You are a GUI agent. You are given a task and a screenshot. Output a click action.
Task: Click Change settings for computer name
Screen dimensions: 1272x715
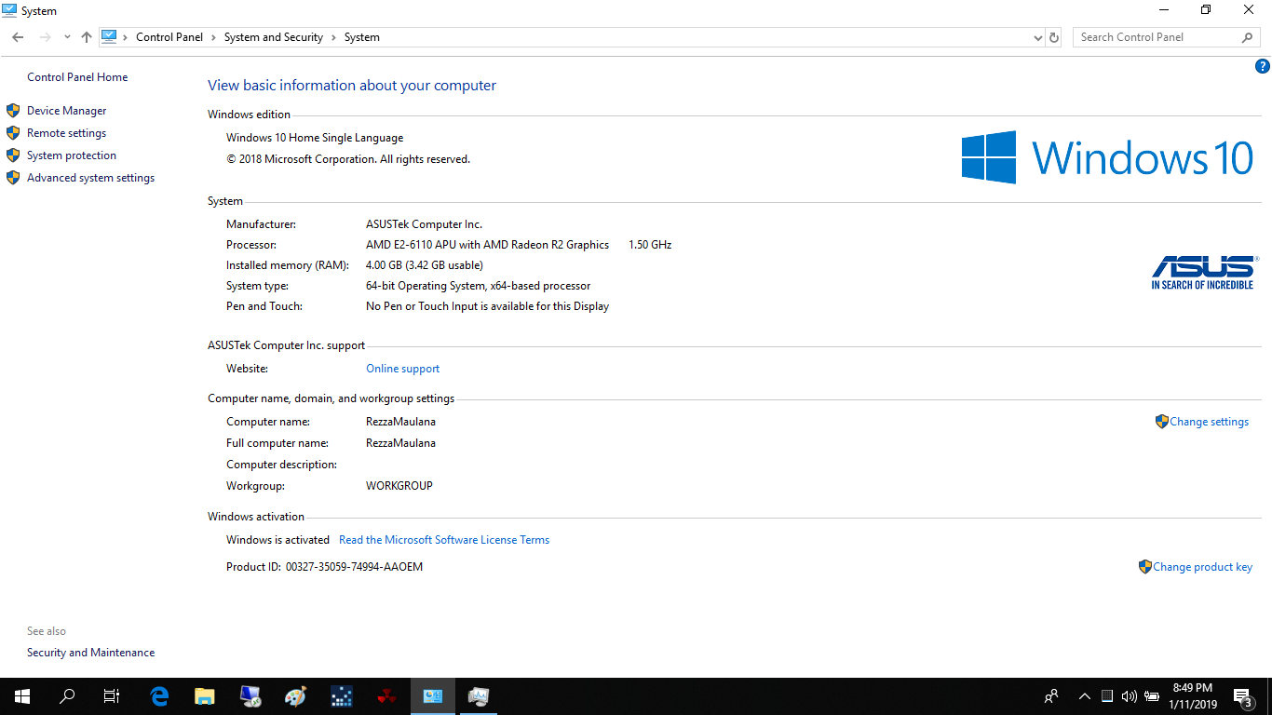(x=1210, y=422)
